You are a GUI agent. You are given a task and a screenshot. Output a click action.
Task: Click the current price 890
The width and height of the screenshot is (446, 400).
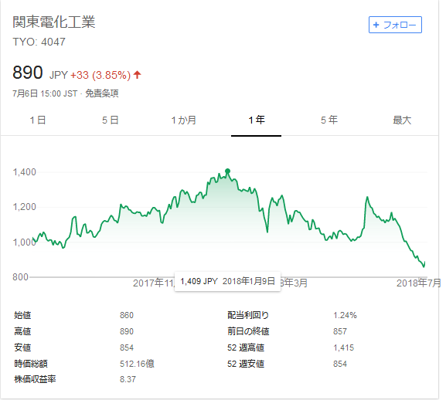(28, 72)
